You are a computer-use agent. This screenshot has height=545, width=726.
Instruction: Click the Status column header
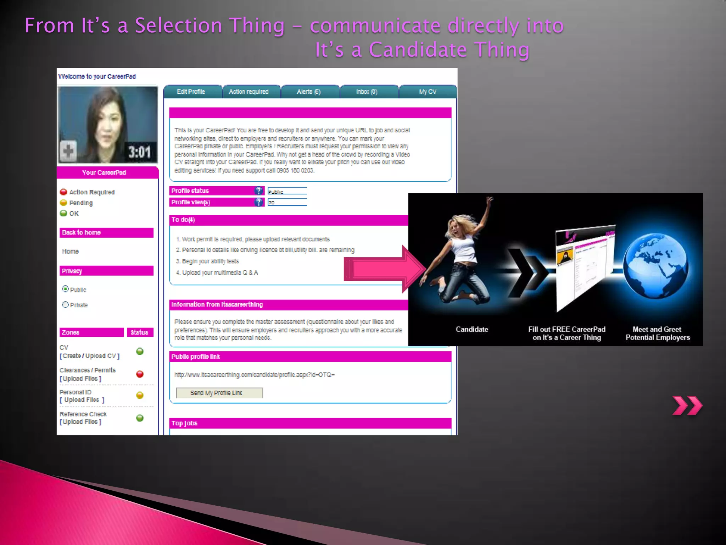click(140, 332)
